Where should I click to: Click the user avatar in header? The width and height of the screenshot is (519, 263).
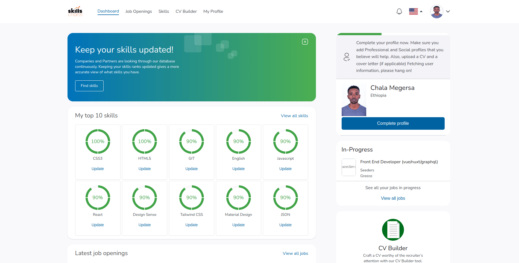pyautogui.click(x=436, y=11)
